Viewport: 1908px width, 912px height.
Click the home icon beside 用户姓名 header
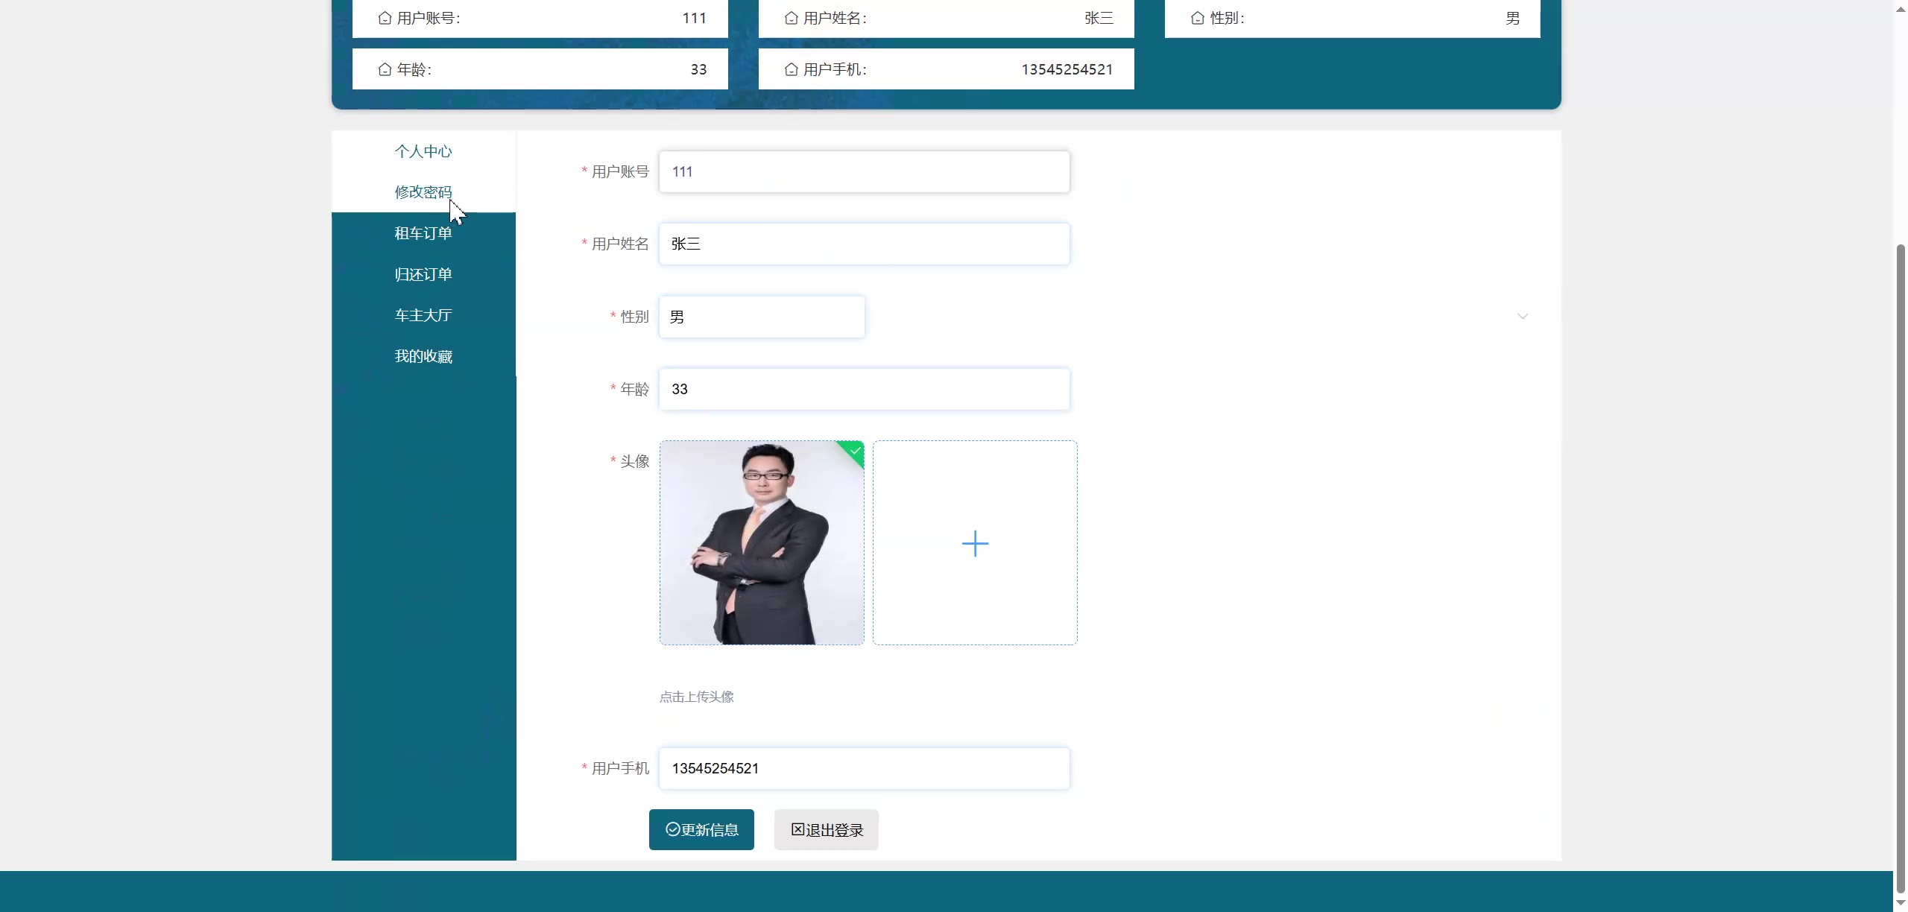(x=791, y=18)
